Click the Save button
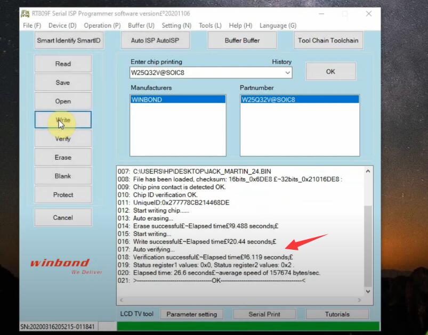This screenshot has height=335, width=428. pyautogui.click(x=63, y=83)
